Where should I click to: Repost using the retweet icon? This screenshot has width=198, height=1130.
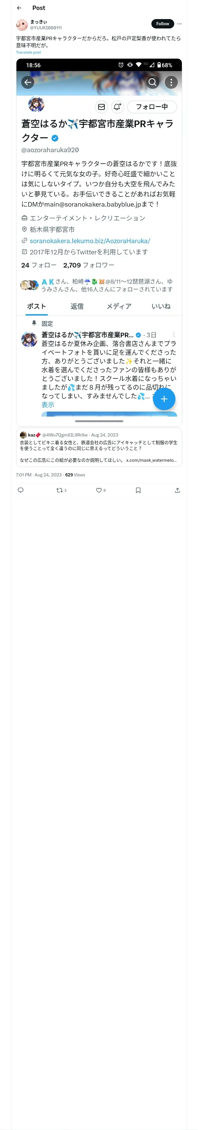coord(60,490)
